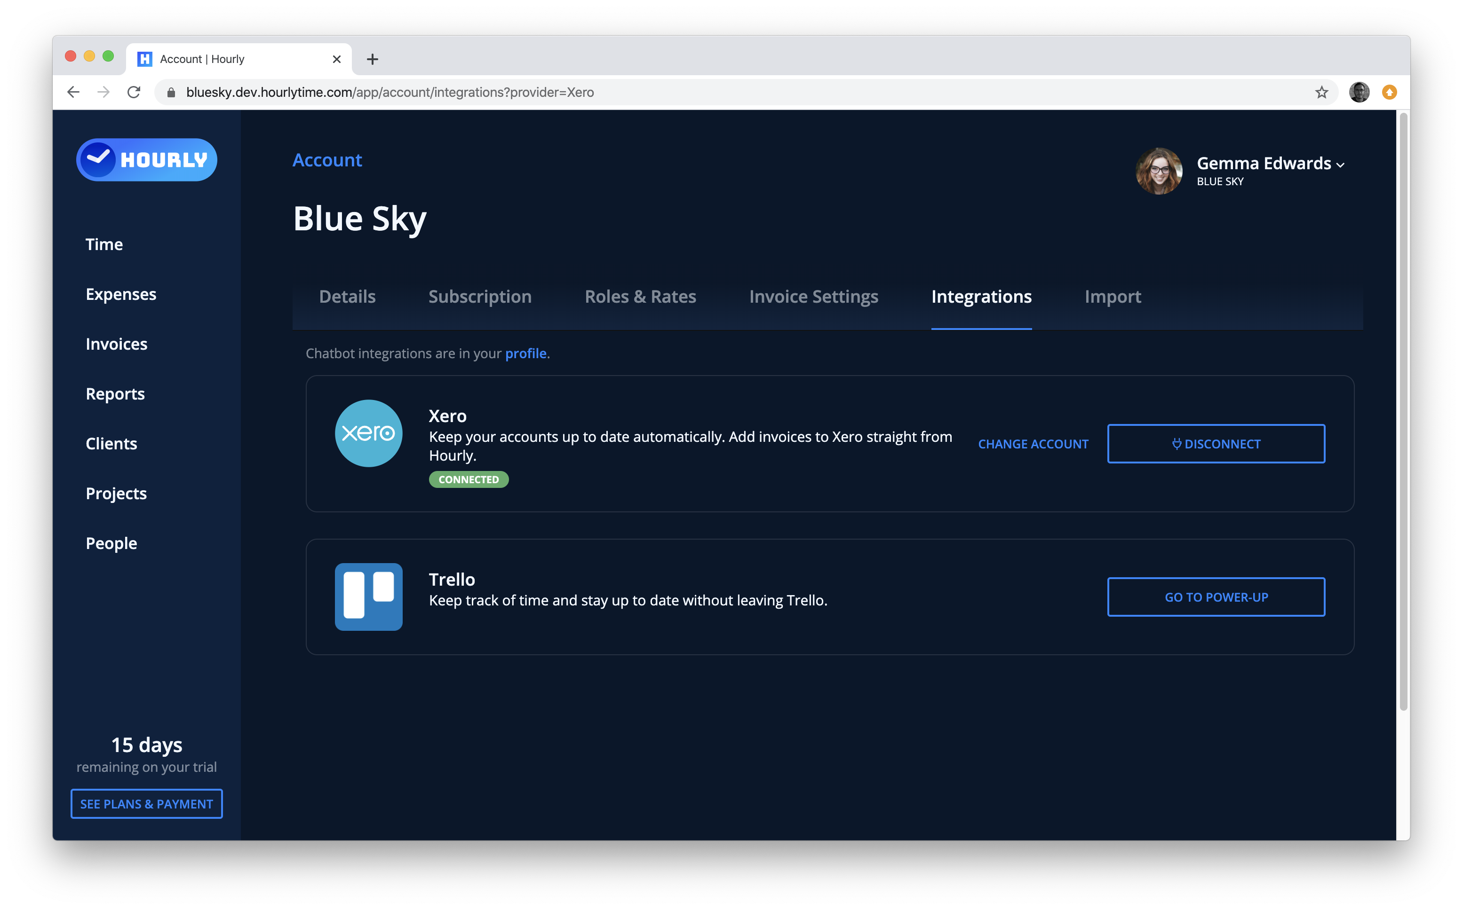Follow the profile link for chatbot integrations

click(x=525, y=353)
